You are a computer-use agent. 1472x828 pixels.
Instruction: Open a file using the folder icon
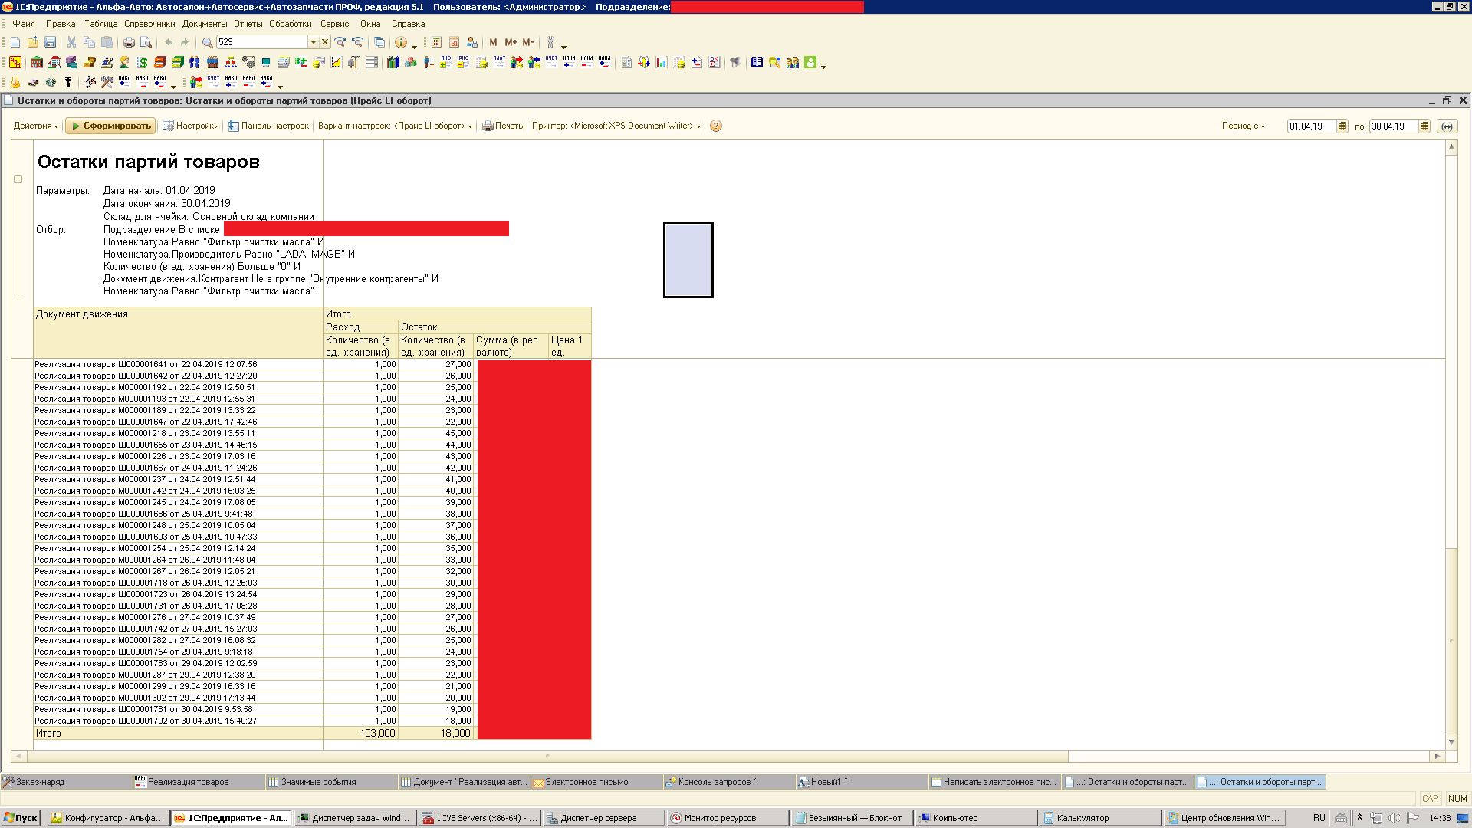click(33, 42)
